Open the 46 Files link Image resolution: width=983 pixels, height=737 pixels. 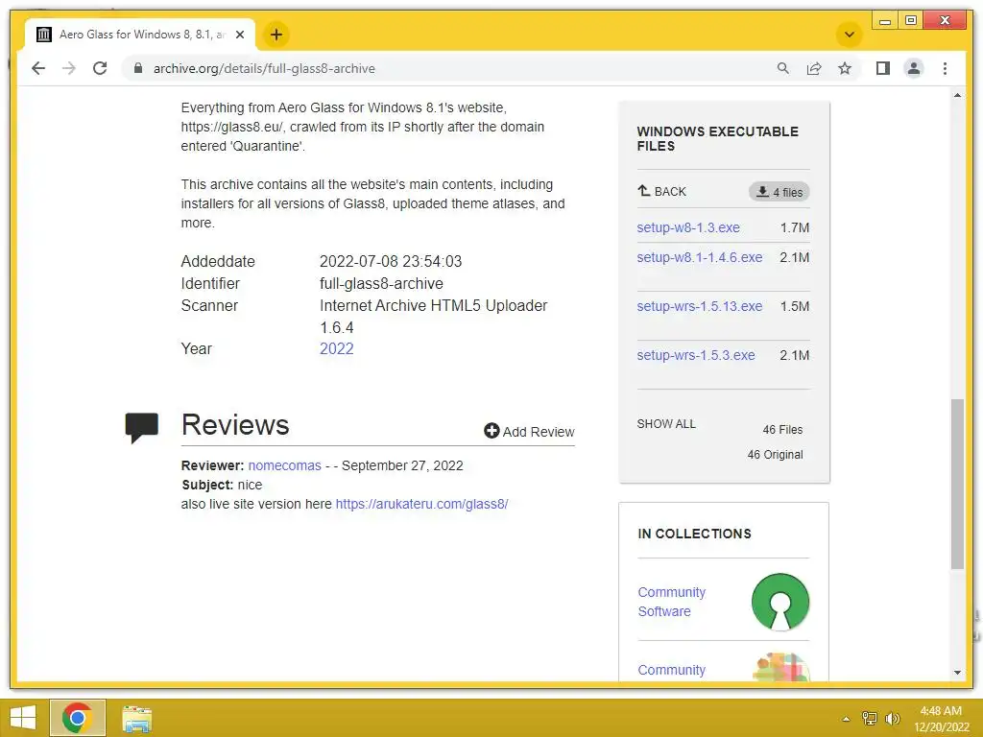tap(782, 429)
